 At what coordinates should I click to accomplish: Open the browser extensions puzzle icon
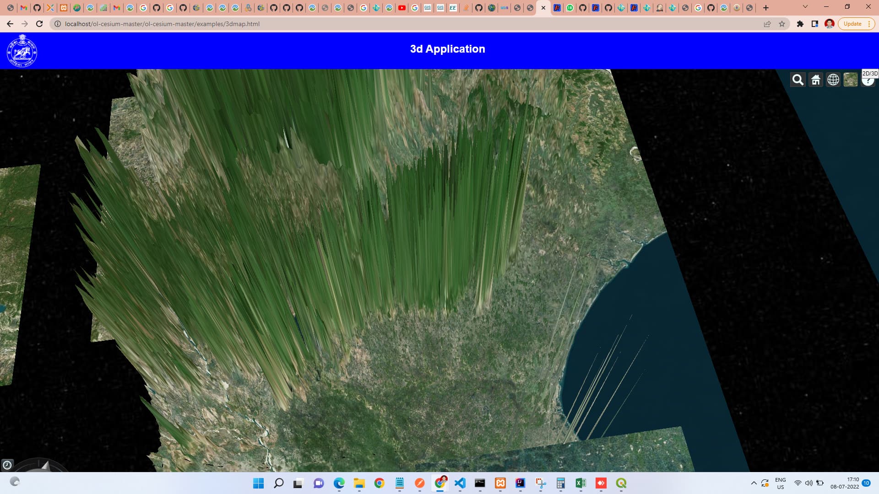(800, 24)
